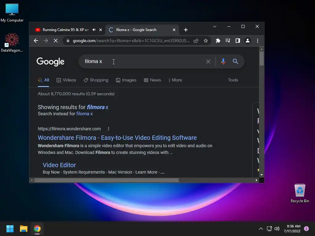The width and height of the screenshot is (315, 236).
Task: Select the Recycle Bin desktop icon
Action: 300,193
